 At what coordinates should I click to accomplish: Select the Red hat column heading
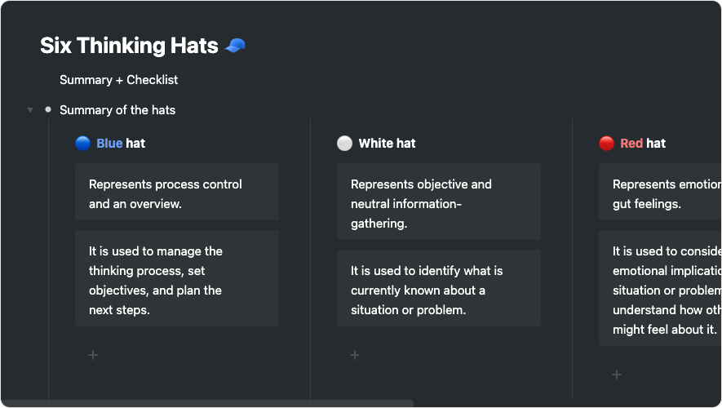(x=643, y=144)
